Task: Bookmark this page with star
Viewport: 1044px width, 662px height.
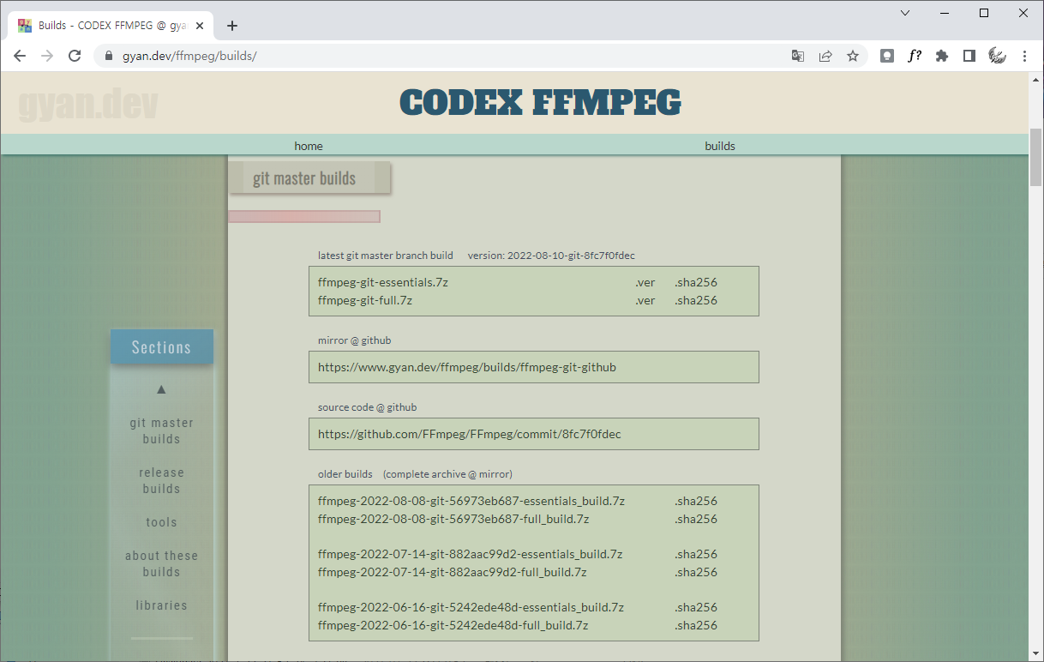Action: (x=853, y=56)
